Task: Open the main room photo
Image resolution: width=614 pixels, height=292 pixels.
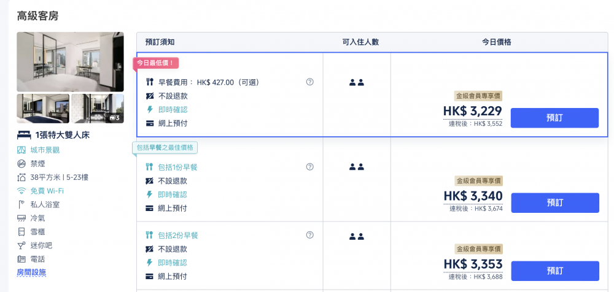Action: pyautogui.click(x=70, y=62)
